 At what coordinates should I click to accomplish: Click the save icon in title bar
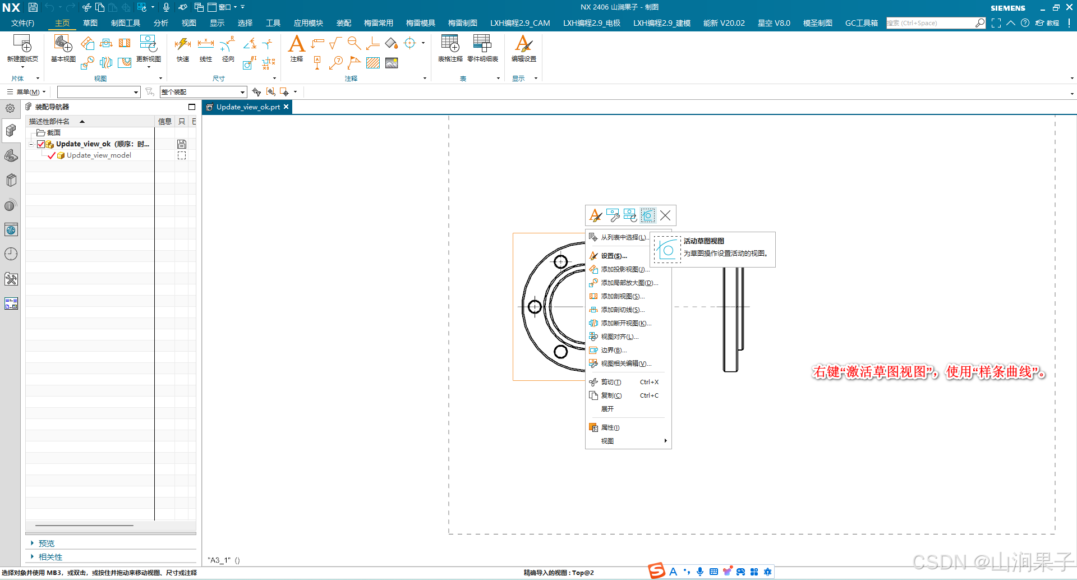(33, 7)
